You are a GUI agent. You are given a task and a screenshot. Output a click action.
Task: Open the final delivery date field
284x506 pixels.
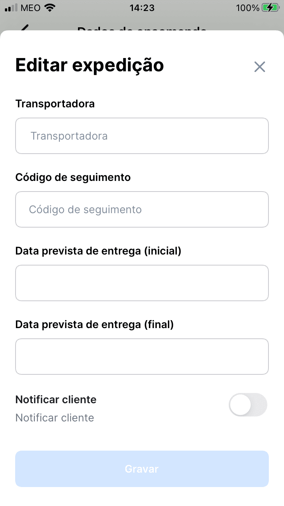pyautogui.click(x=142, y=357)
